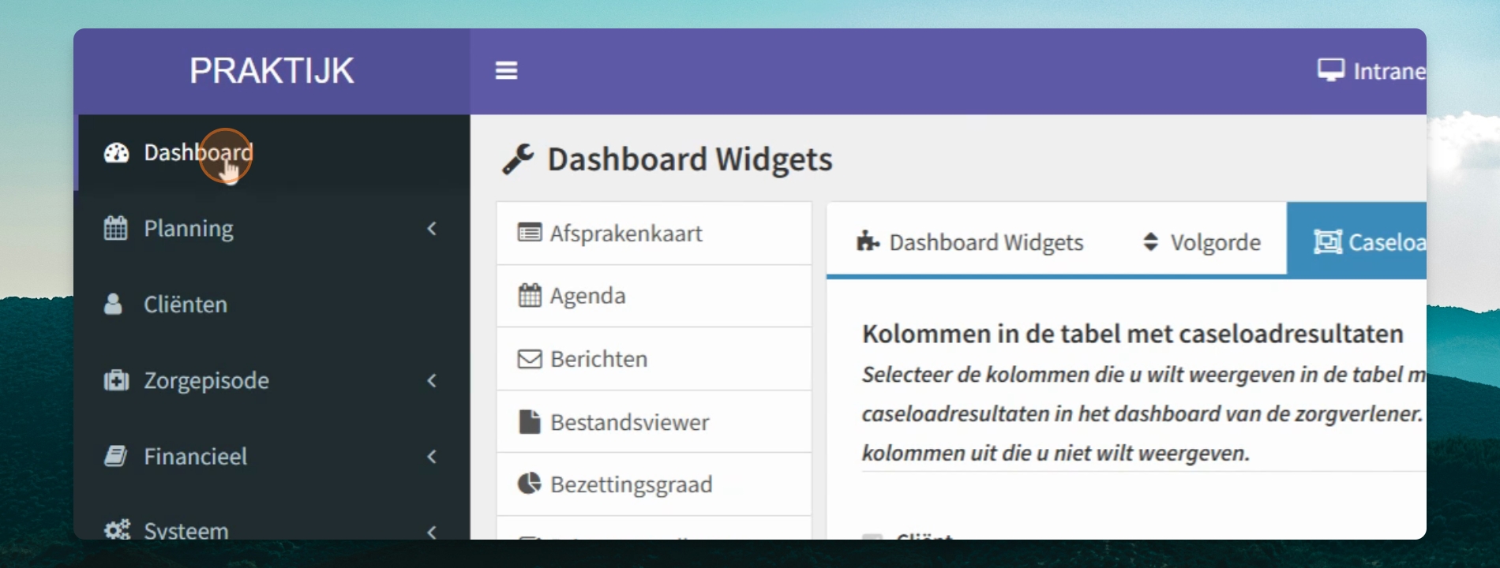Select the Caseload tab
Viewport: 1500px width, 568px height.
click(x=1356, y=241)
